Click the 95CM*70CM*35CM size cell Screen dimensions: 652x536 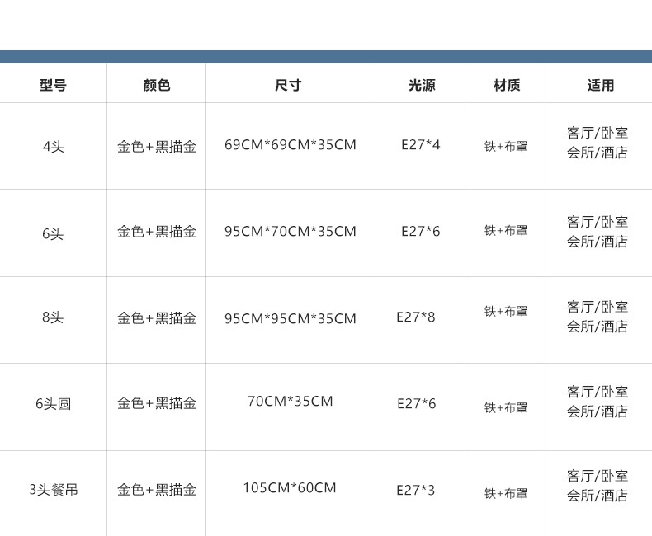point(291,232)
